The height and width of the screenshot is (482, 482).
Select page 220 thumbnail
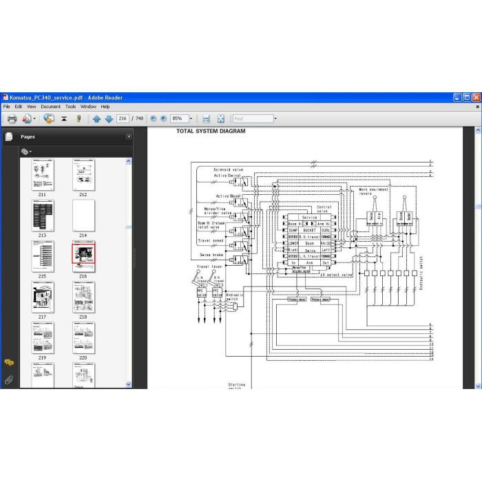[83, 338]
